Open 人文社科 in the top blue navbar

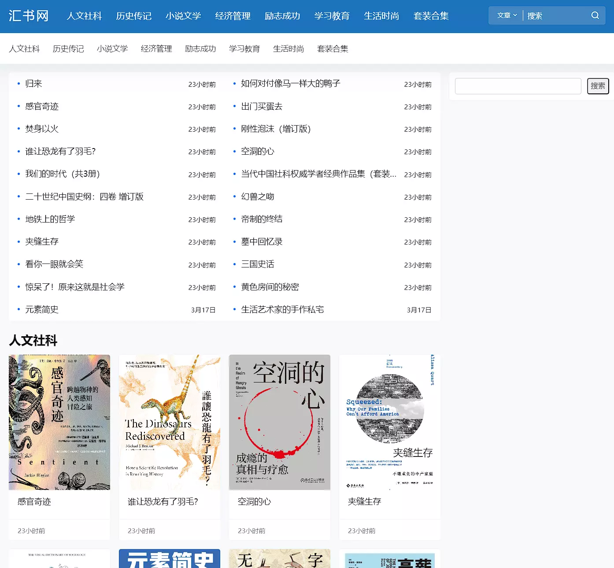pyautogui.click(x=84, y=16)
